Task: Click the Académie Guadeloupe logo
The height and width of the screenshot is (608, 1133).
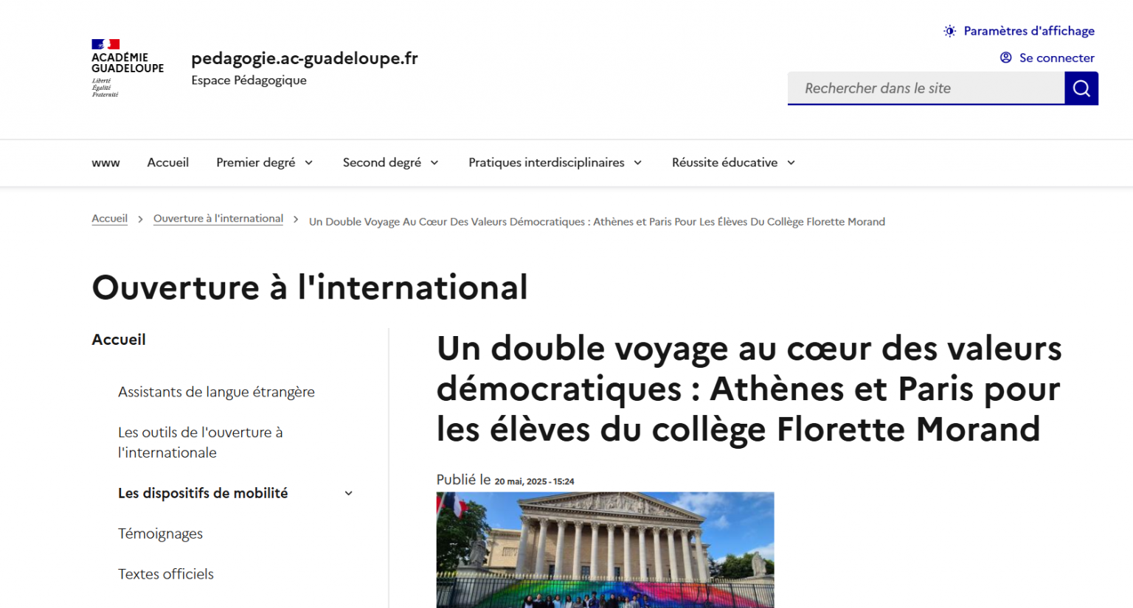Action: 127,68
